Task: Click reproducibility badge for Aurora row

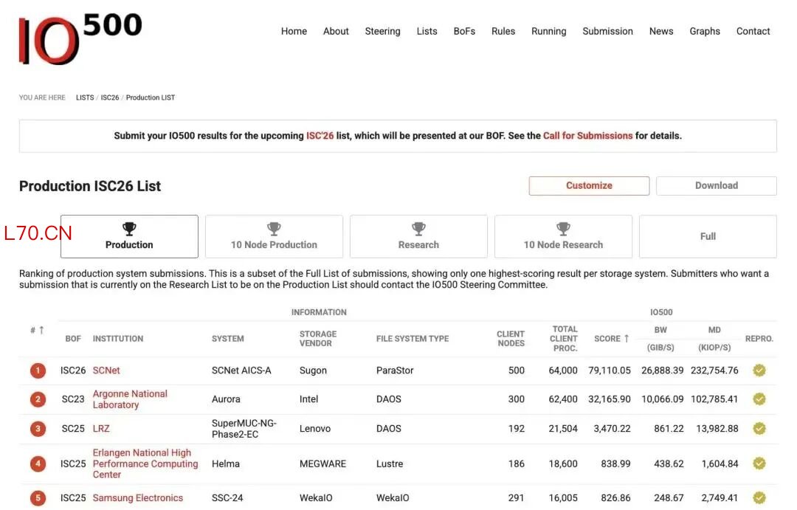Action: (x=759, y=399)
